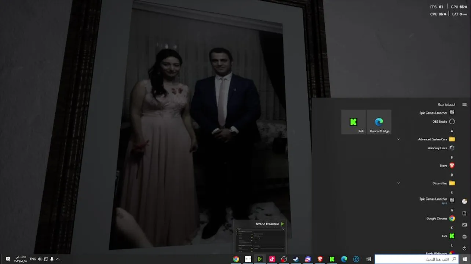Image resolution: width=471 pixels, height=264 pixels.
Task: Click the taskbar search box
Action: point(417,259)
